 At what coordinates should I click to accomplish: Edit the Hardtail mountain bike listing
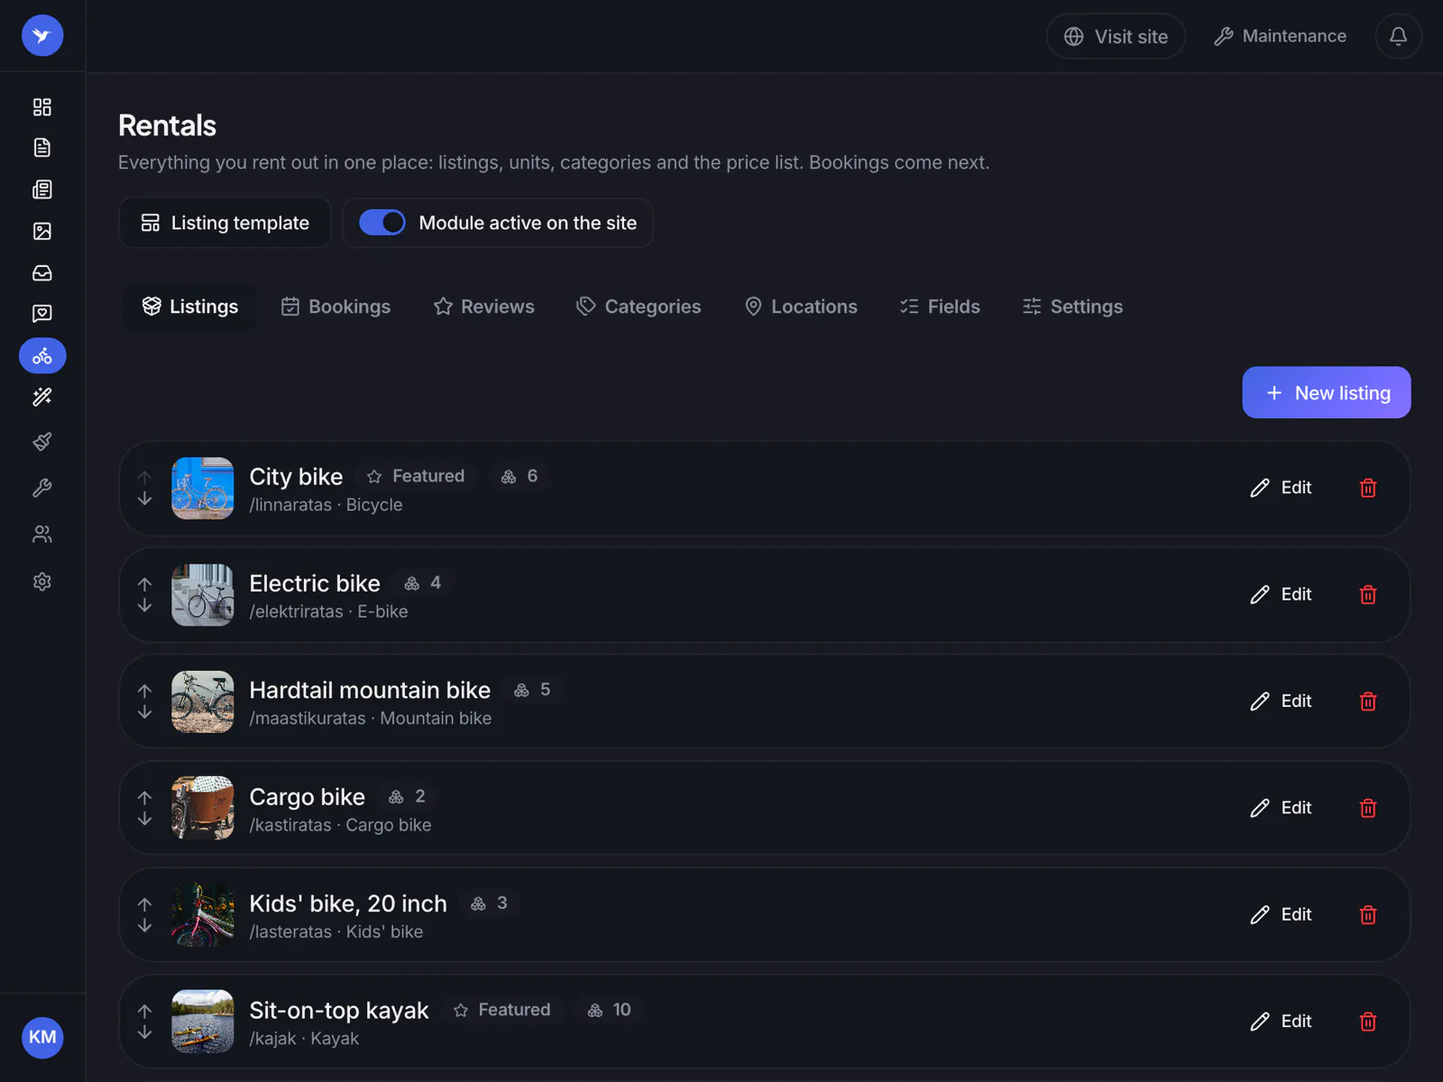(x=1281, y=701)
